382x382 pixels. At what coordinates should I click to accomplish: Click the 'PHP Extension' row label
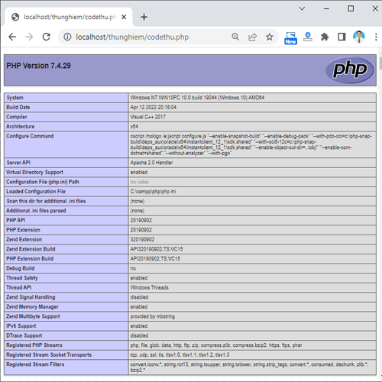(23, 230)
